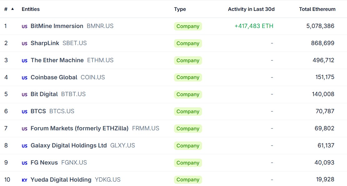Sort by the Entities column header
347x186 pixels.
tap(31, 9)
